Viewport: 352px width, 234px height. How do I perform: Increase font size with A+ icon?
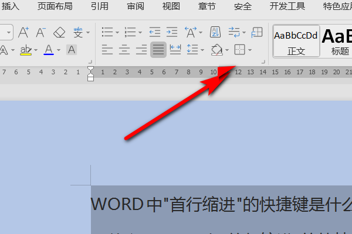(23, 33)
